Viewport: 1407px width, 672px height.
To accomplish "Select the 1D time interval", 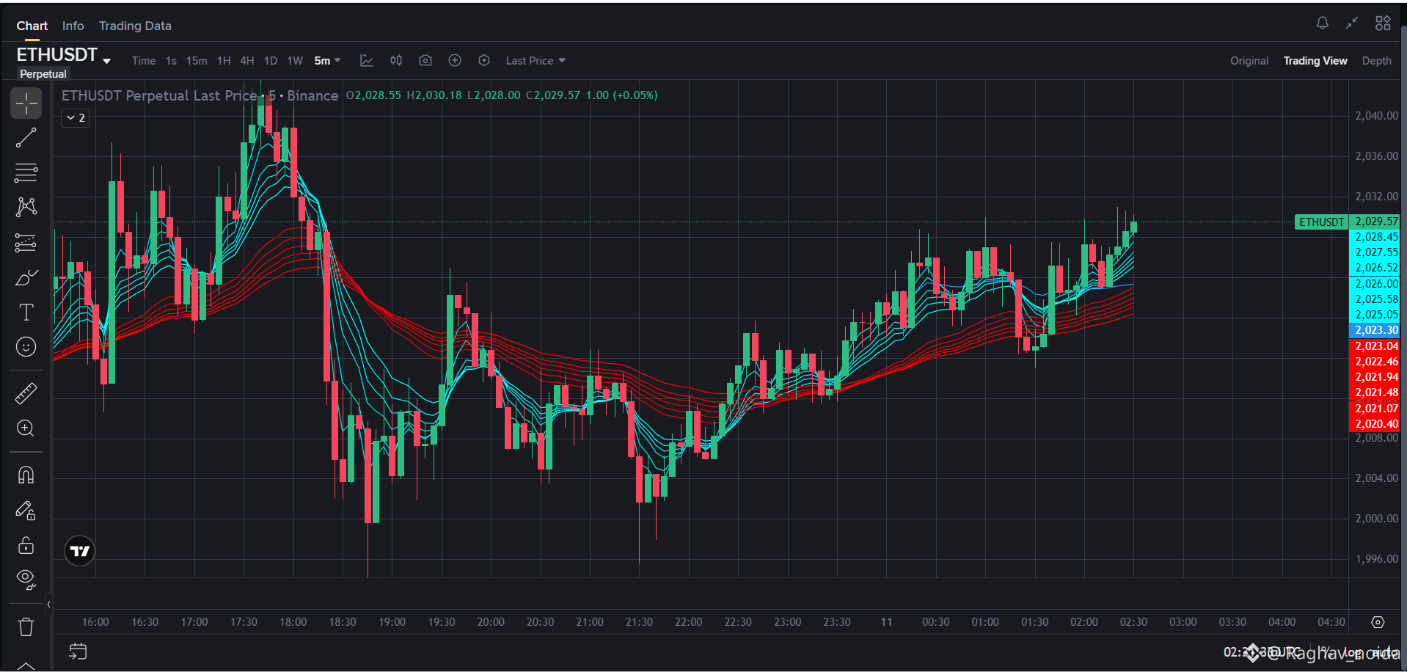I will coord(271,61).
